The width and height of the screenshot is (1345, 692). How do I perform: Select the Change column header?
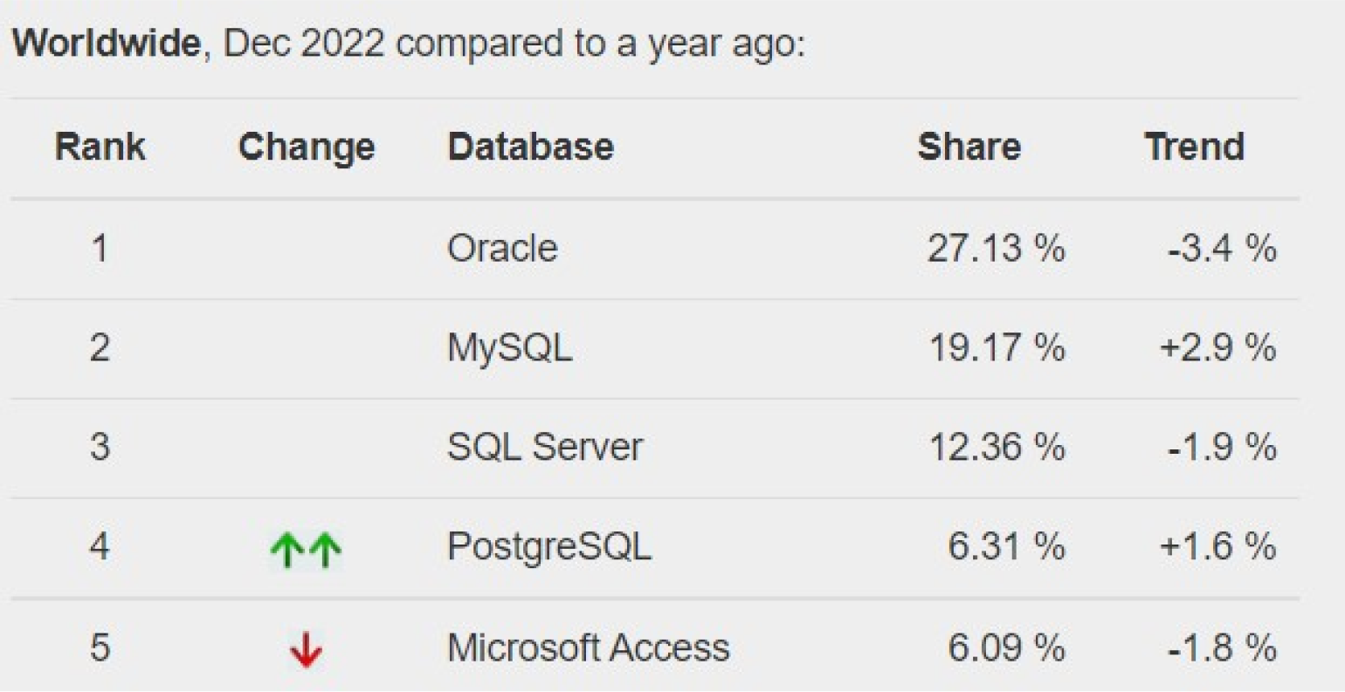point(307,147)
